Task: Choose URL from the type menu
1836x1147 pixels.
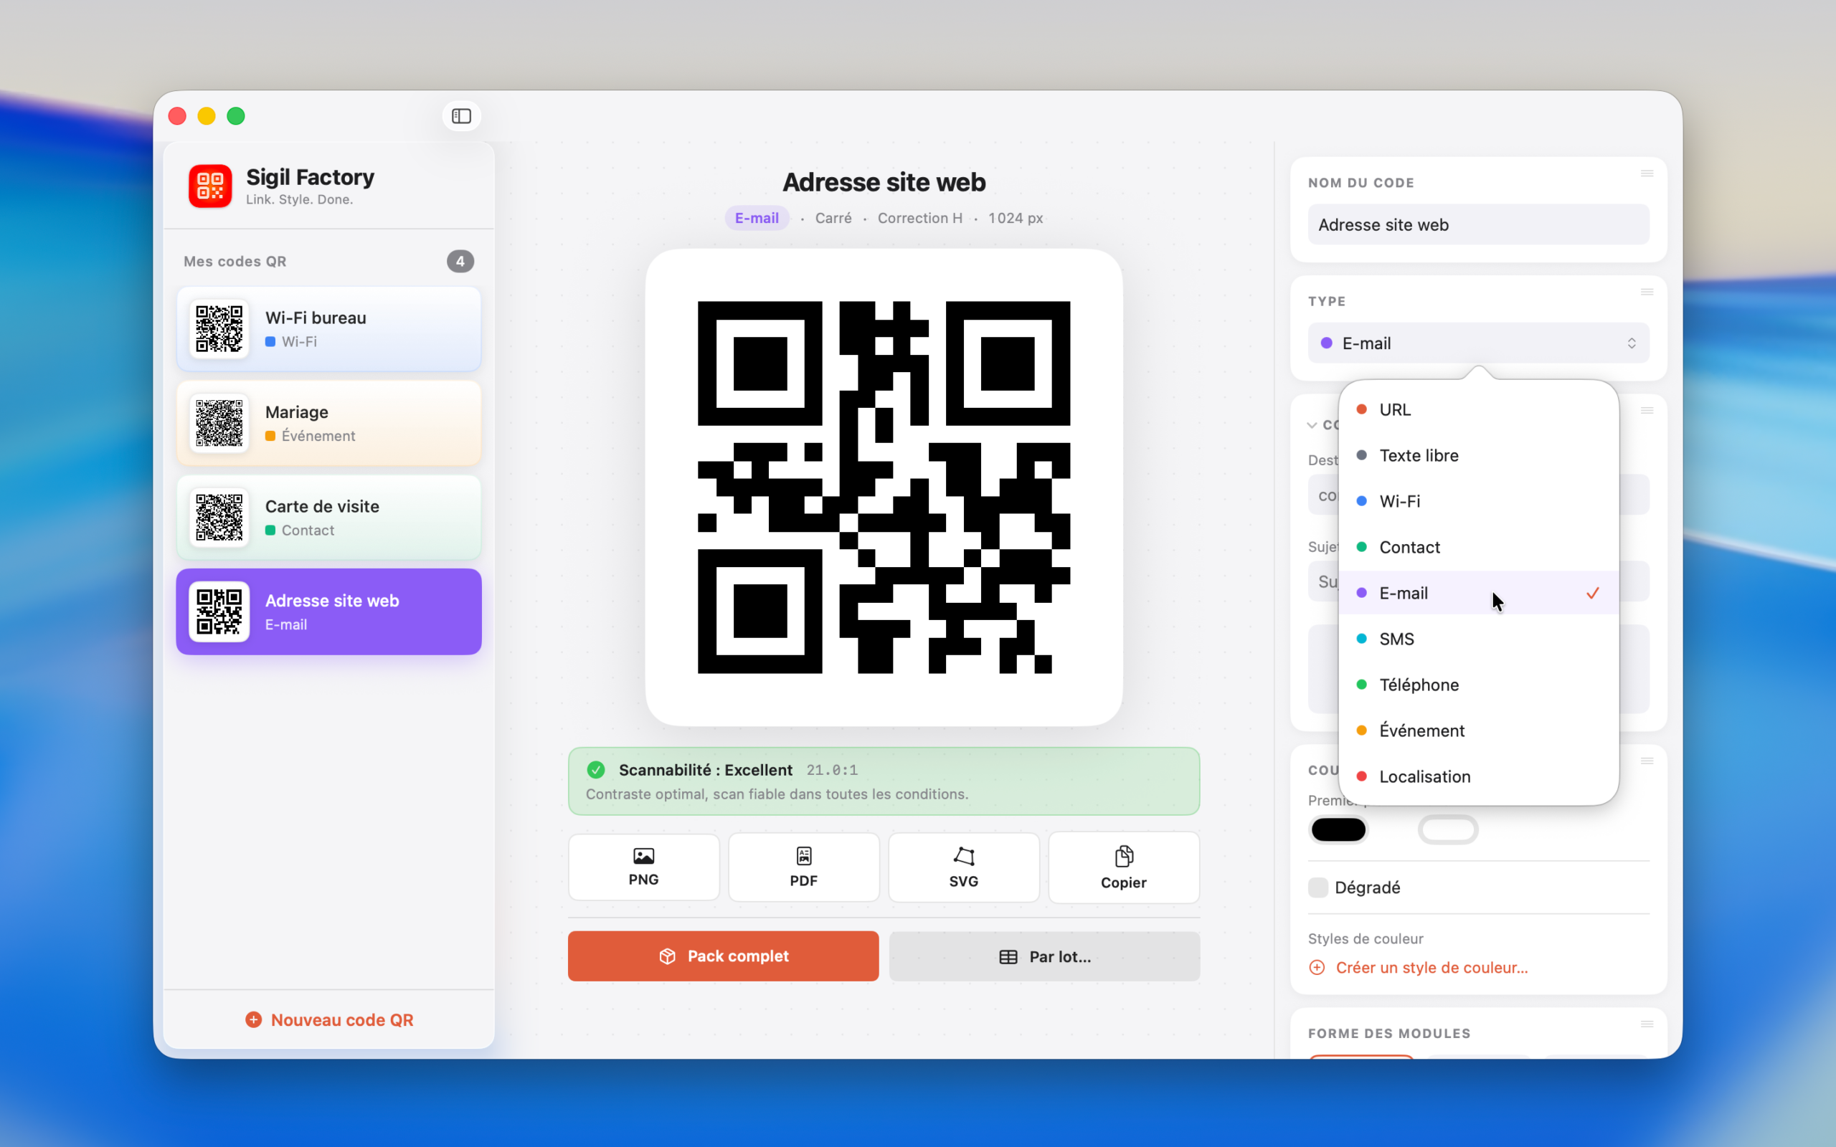Action: 1478,409
